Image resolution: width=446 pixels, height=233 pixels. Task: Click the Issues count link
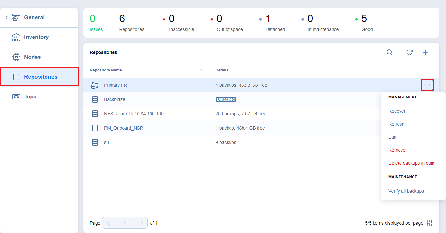pos(96,29)
